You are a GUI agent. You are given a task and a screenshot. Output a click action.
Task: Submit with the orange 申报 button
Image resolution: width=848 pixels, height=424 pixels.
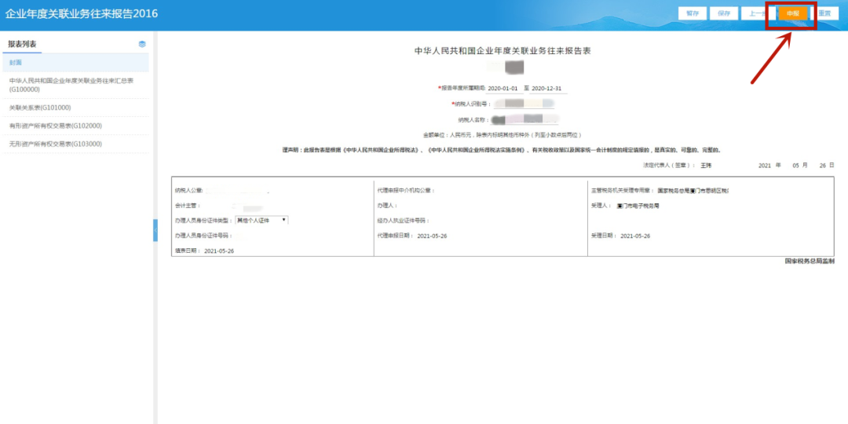coord(793,13)
